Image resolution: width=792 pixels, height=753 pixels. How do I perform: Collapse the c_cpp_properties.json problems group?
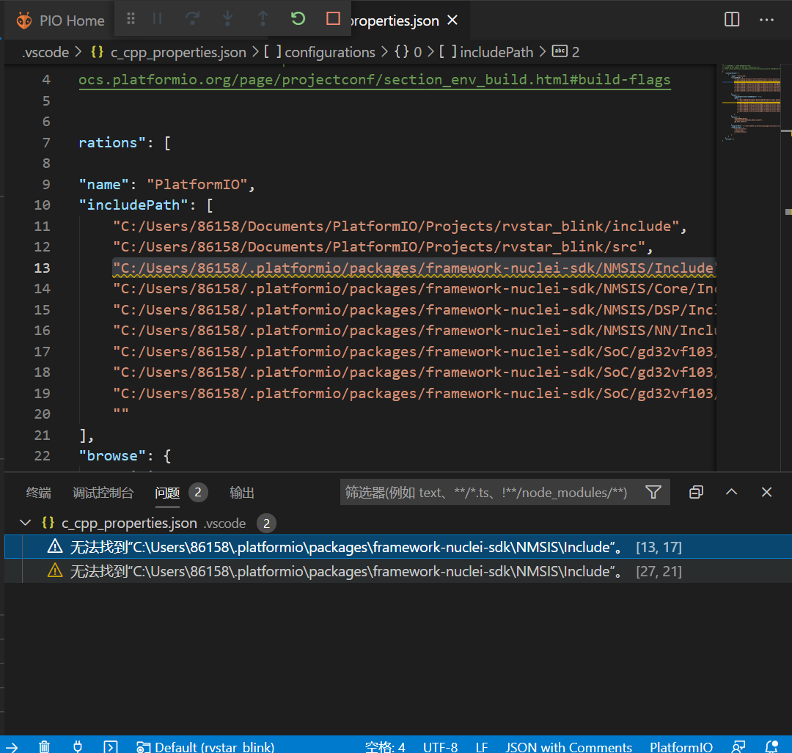pyautogui.click(x=25, y=523)
